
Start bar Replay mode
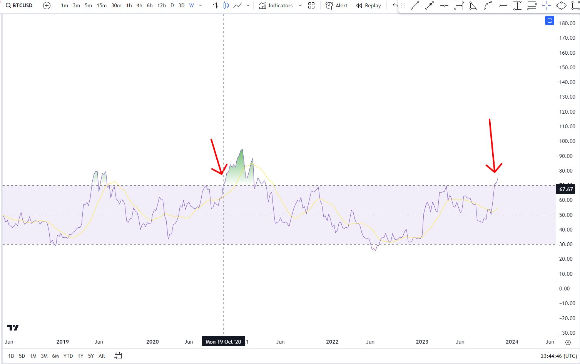(x=368, y=5)
